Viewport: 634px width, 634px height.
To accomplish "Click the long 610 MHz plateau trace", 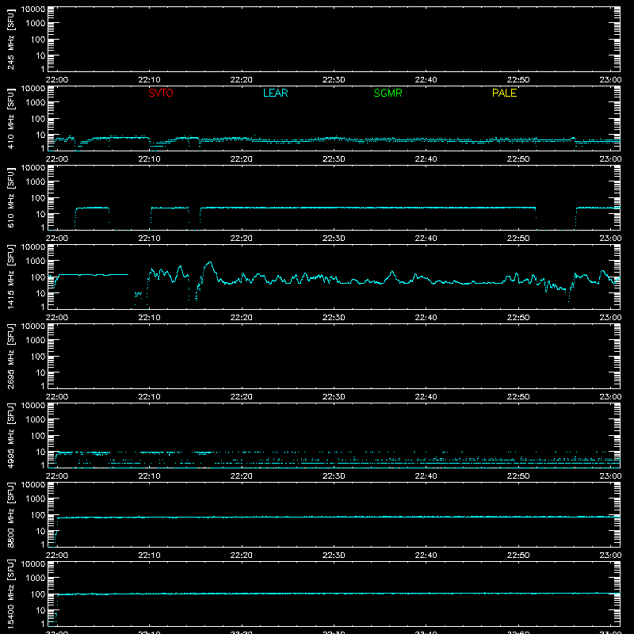I will (x=368, y=208).
